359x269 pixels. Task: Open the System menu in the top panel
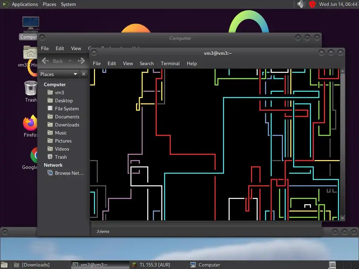coord(68,4)
